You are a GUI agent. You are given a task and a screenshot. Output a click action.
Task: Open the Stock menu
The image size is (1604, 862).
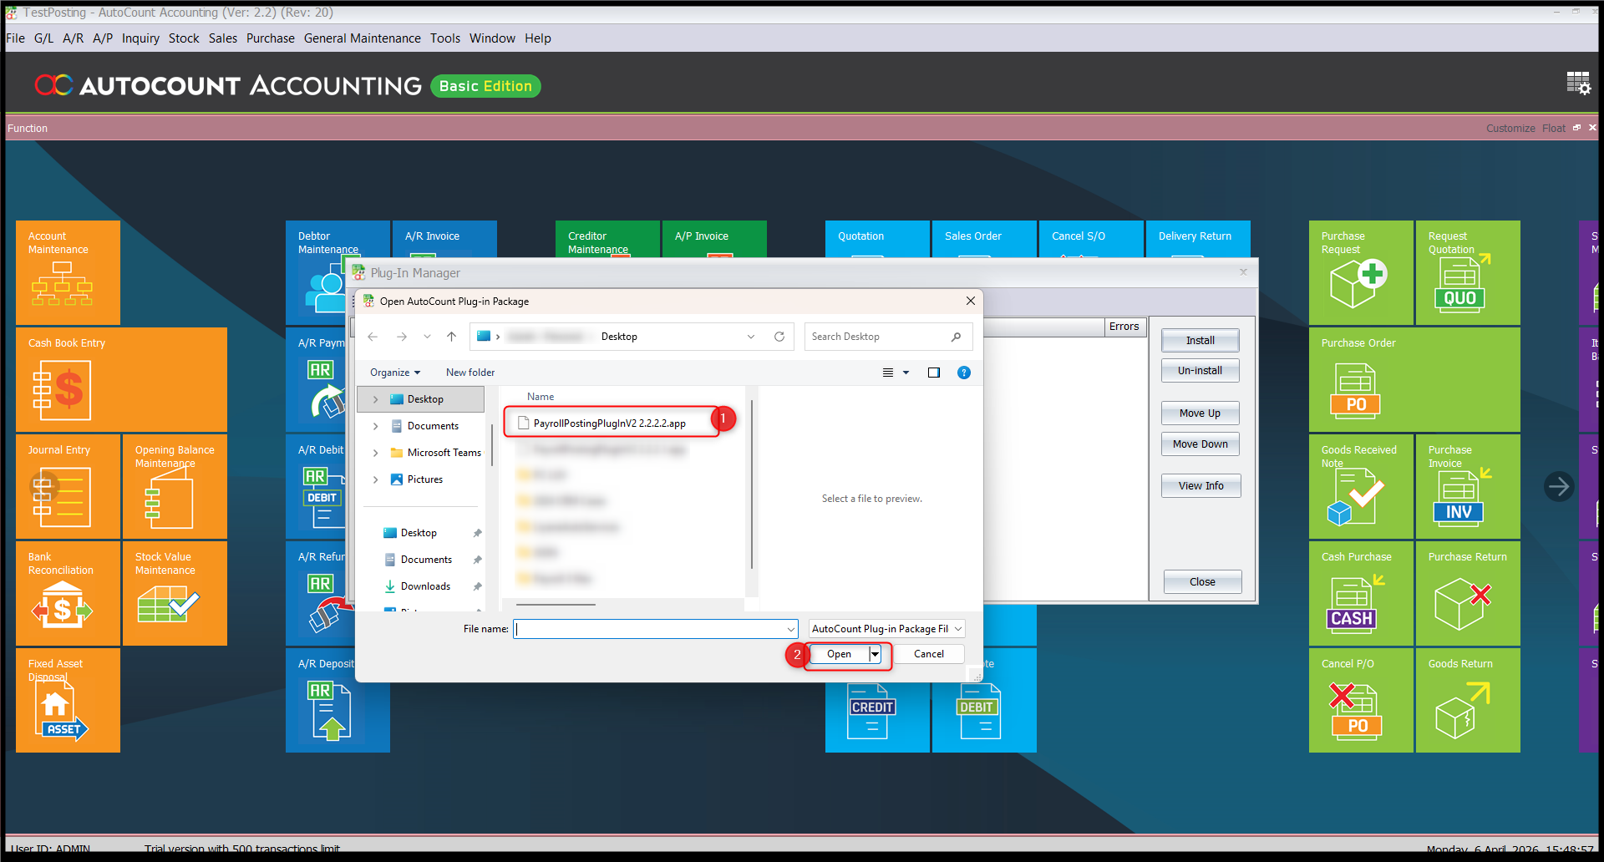(184, 38)
